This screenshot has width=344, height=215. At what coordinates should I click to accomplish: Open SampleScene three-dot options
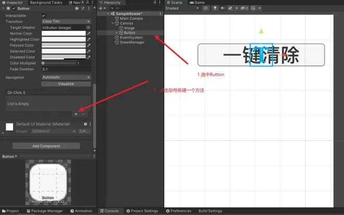160,14
